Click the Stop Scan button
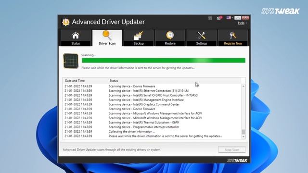 coord(232,149)
